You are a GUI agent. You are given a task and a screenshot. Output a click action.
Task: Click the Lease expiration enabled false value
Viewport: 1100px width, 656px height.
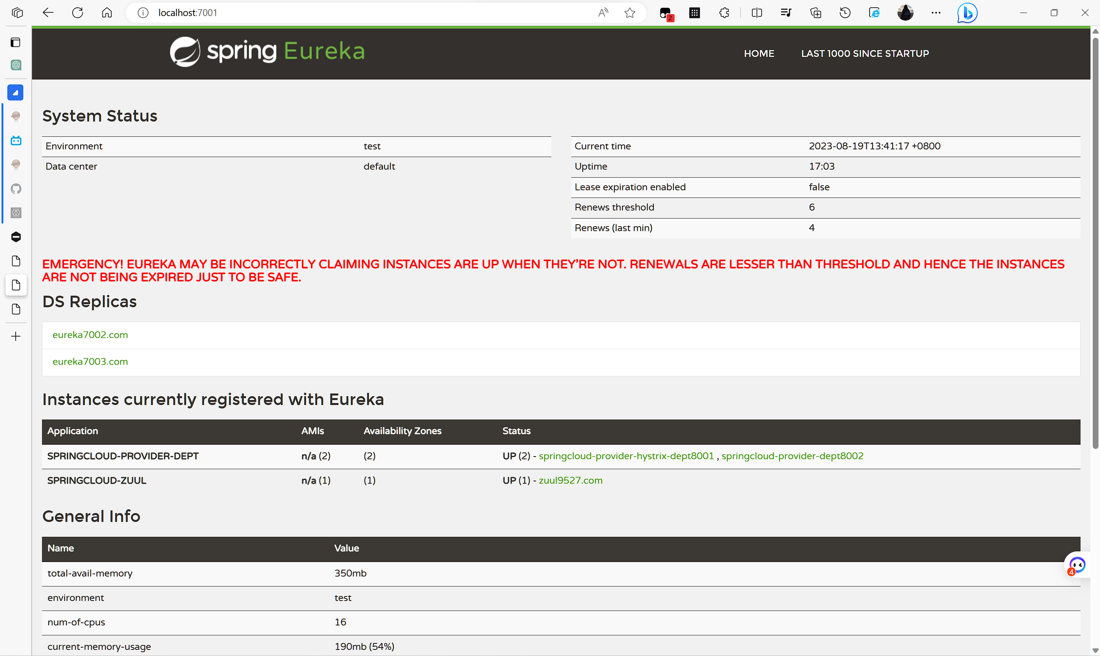coord(819,187)
